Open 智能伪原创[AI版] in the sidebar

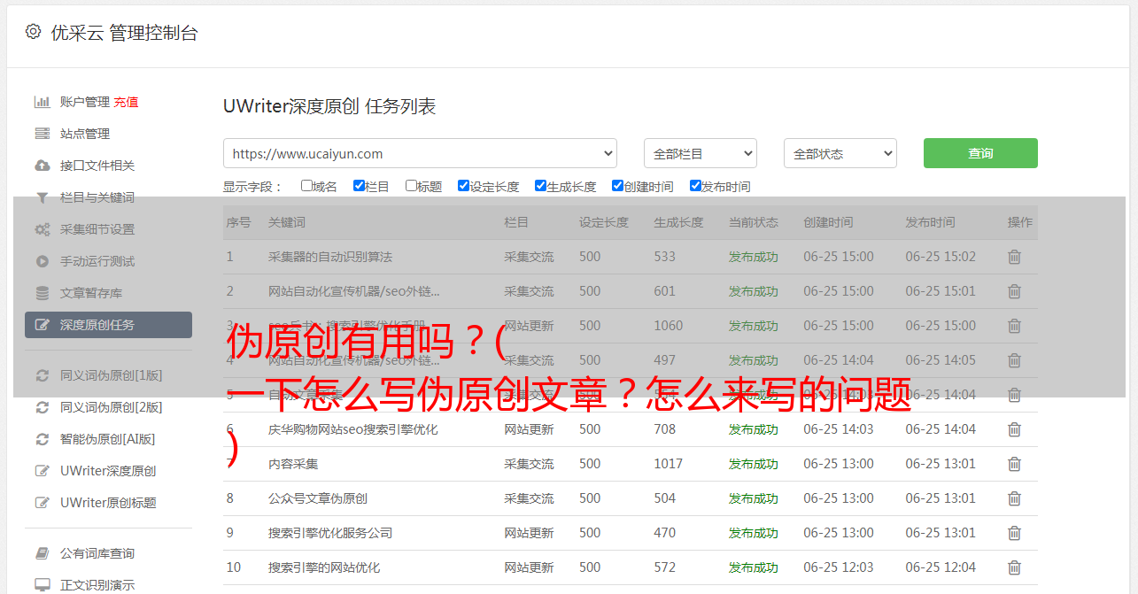pos(107,439)
